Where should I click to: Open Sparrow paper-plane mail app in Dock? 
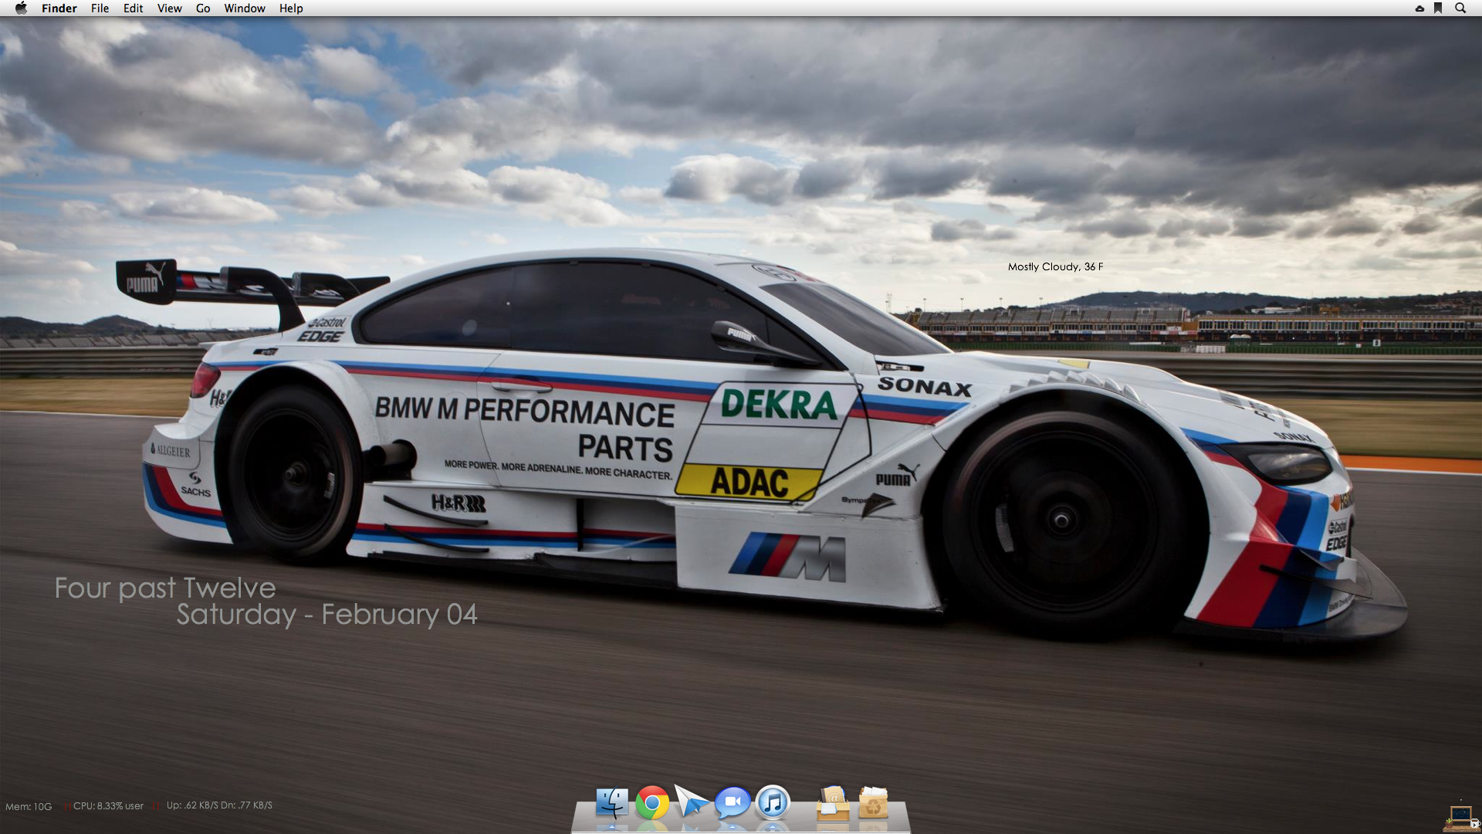point(692,801)
